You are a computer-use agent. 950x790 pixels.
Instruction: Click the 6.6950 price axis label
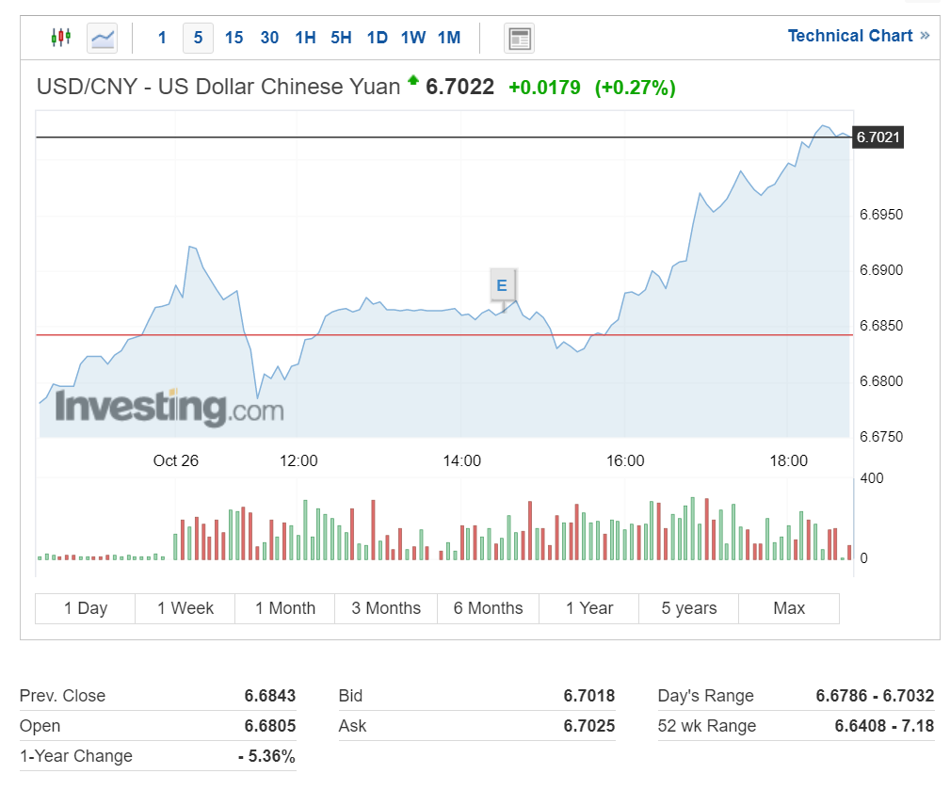[x=881, y=215]
